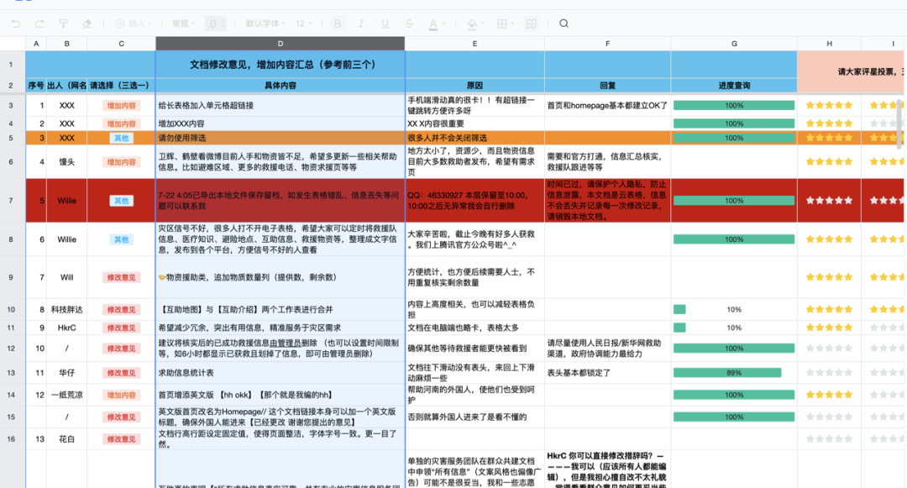The height and width of the screenshot is (488, 907).
Task: Open the 默认字体 font dropdown
Action: coord(265,24)
